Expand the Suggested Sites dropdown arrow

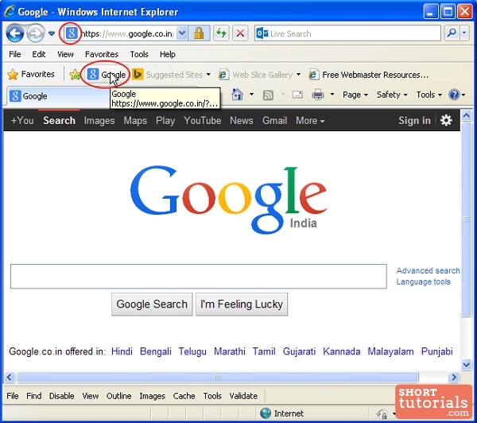pyautogui.click(x=208, y=74)
